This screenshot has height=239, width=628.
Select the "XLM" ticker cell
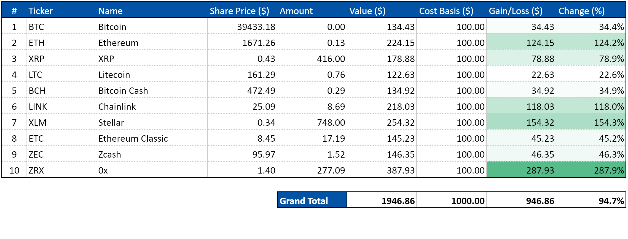pos(37,123)
